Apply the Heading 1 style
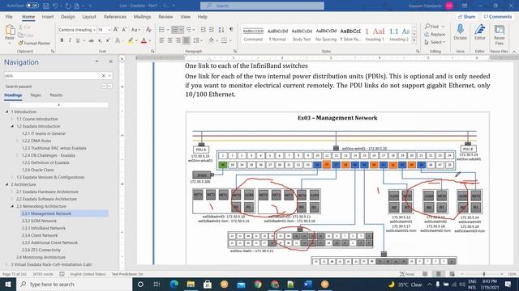Screen dimensions: 519x291 [375, 34]
